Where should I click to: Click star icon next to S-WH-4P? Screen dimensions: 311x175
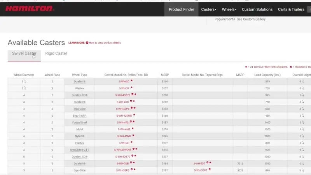tap(131, 142)
